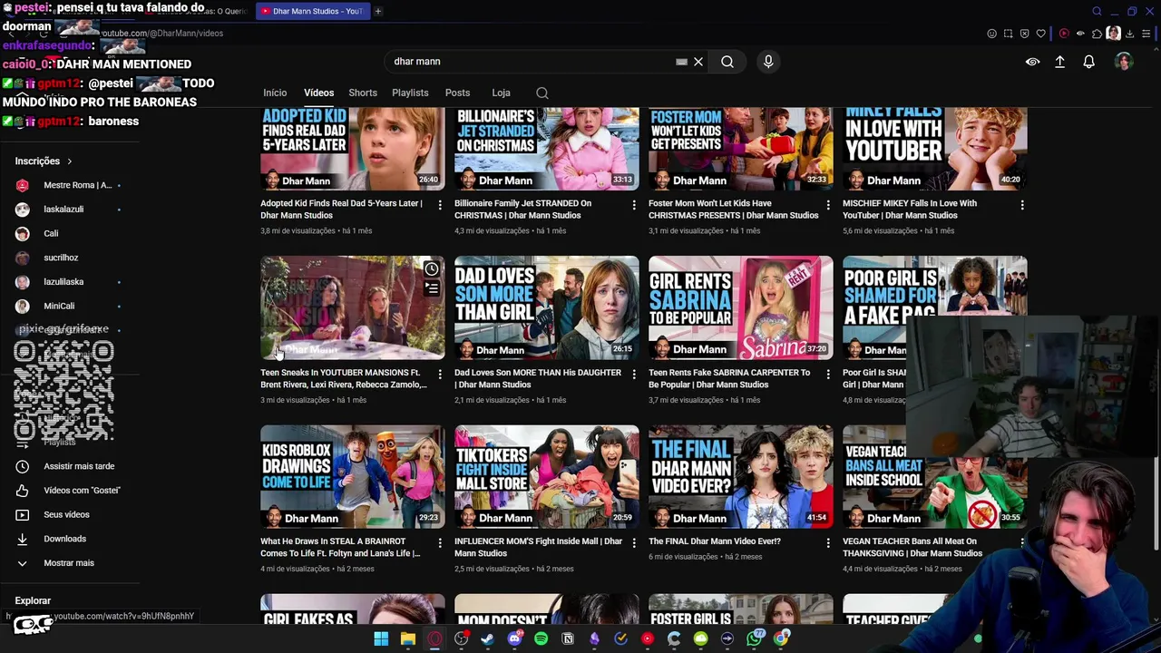Add Teen Sneaks video to Watch Later
The width and height of the screenshot is (1161, 653).
(x=432, y=269)
